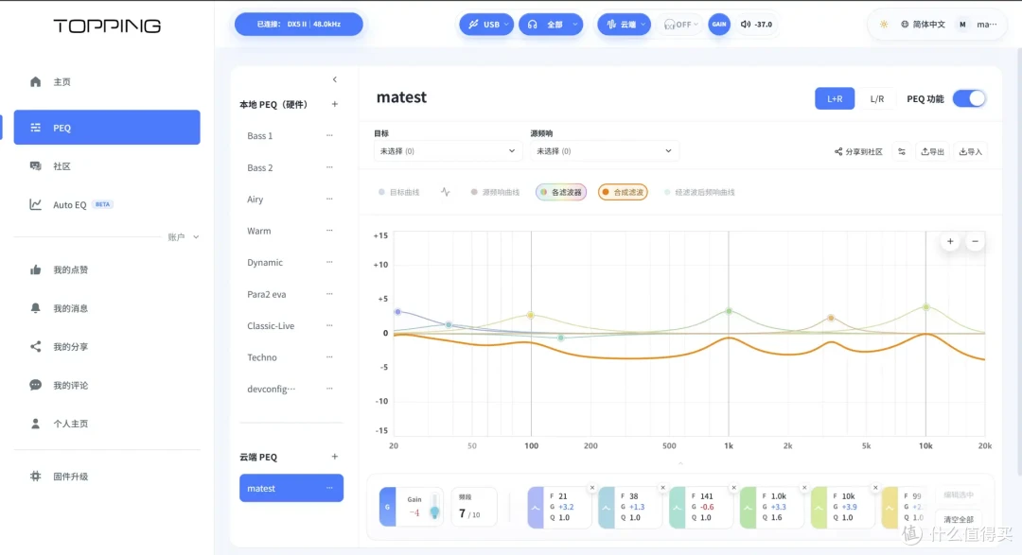The width and height of the screenshot is (1022, 555).
Task: Zoom out the EQ graph
Action: [x=975, y=242]
